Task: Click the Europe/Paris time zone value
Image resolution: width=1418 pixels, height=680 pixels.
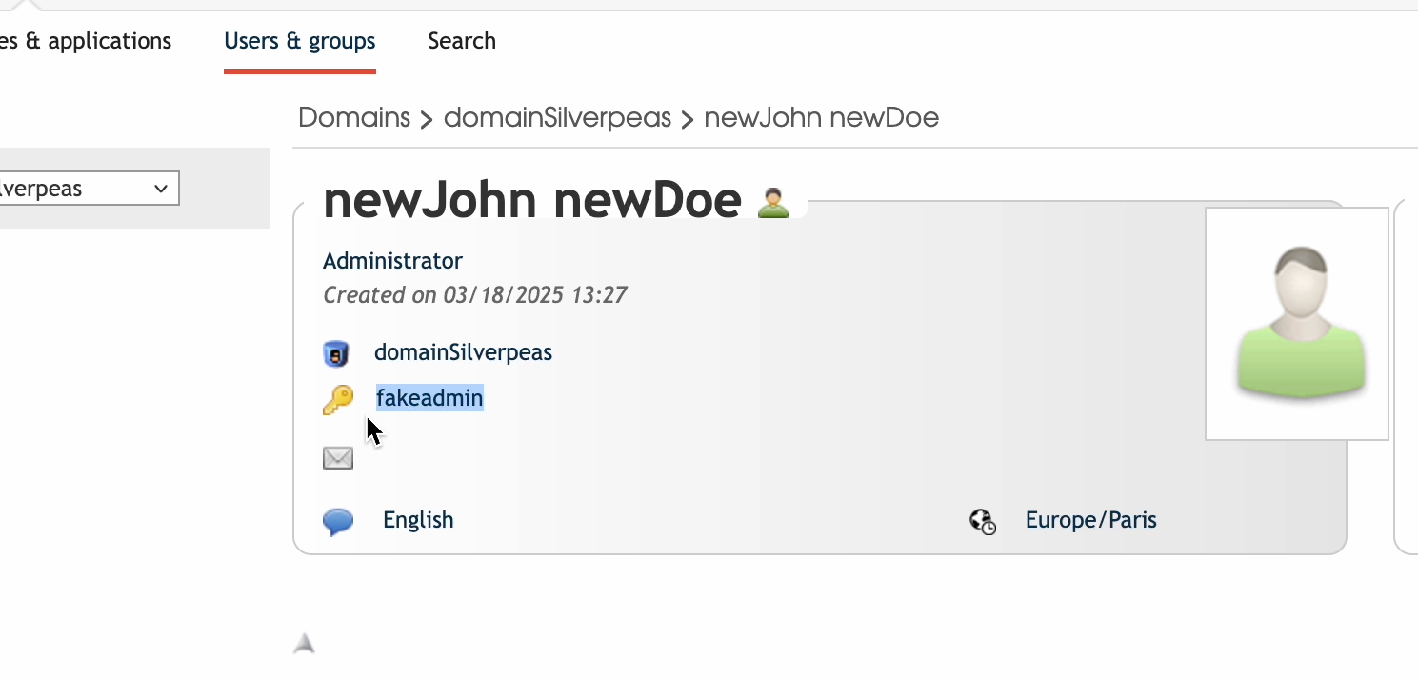Action: [x=1091, y=520]
